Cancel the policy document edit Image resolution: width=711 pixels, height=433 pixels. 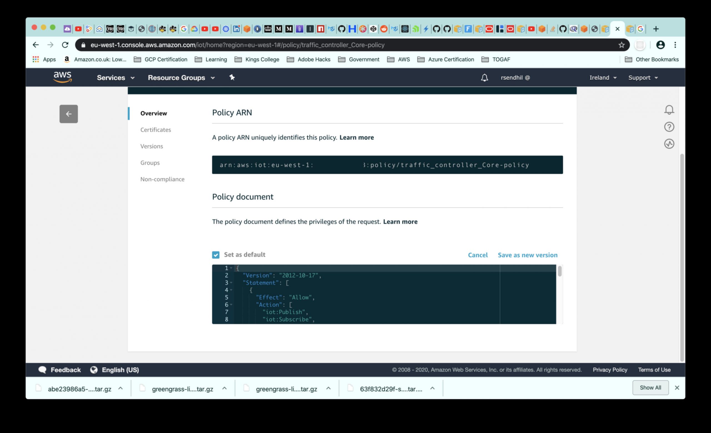[x=477, y=255]
